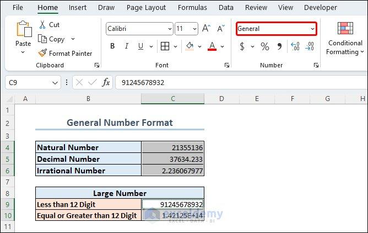Expand the Copy options arrow
368x233 pixels.
point(73,39)
